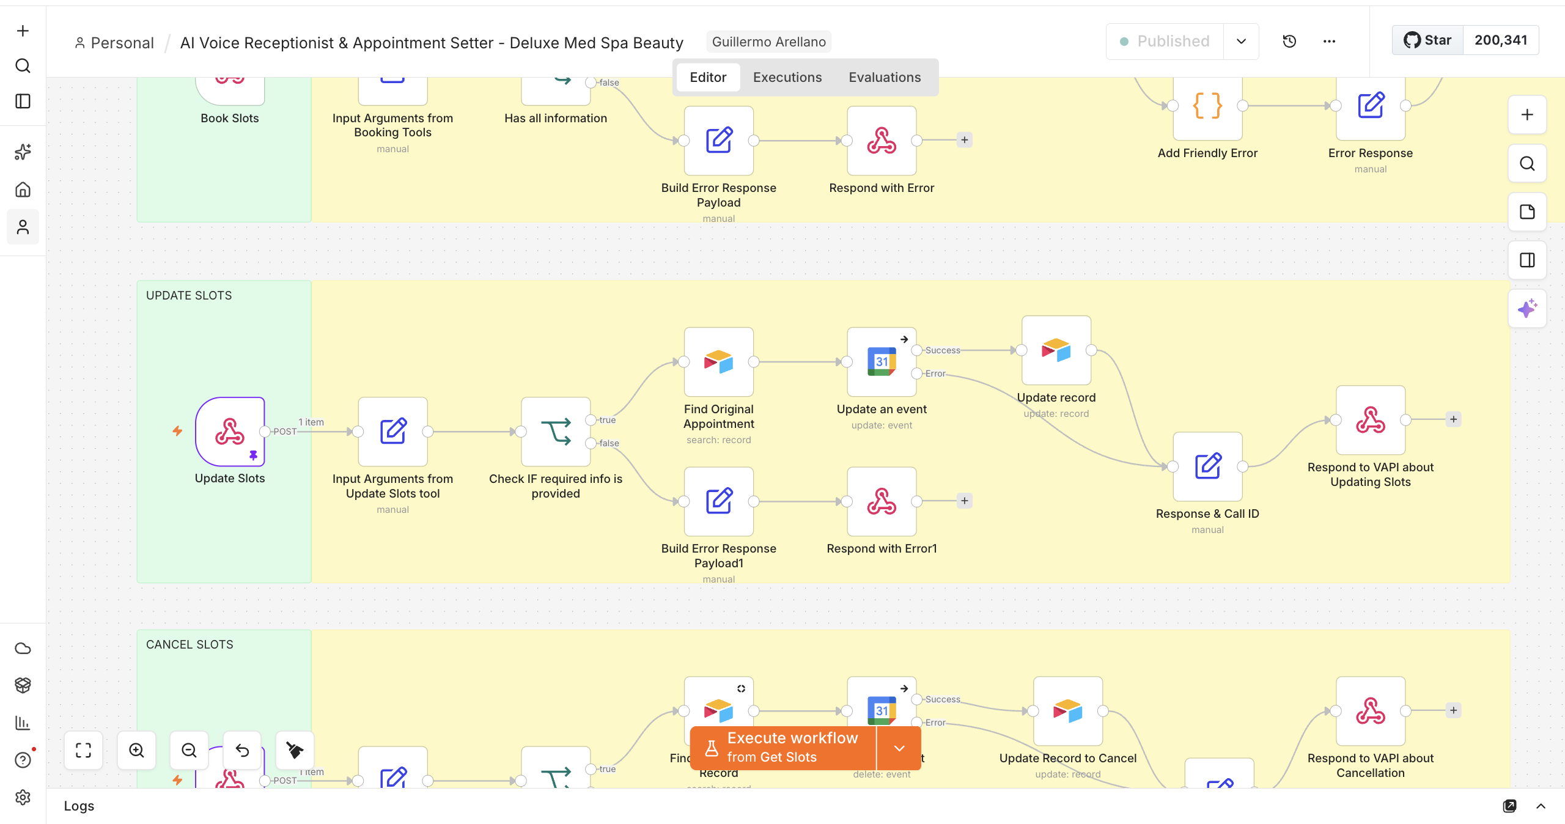
Task: Open the AI assistant sparkle button
Action: 1527,309
